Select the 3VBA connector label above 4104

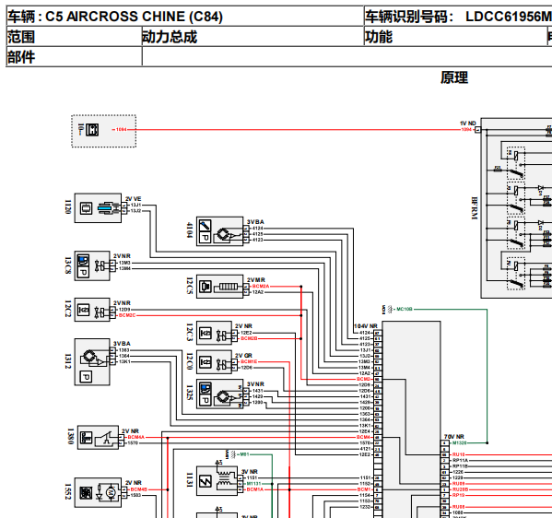pyautogui.click(x=255, y=222)
